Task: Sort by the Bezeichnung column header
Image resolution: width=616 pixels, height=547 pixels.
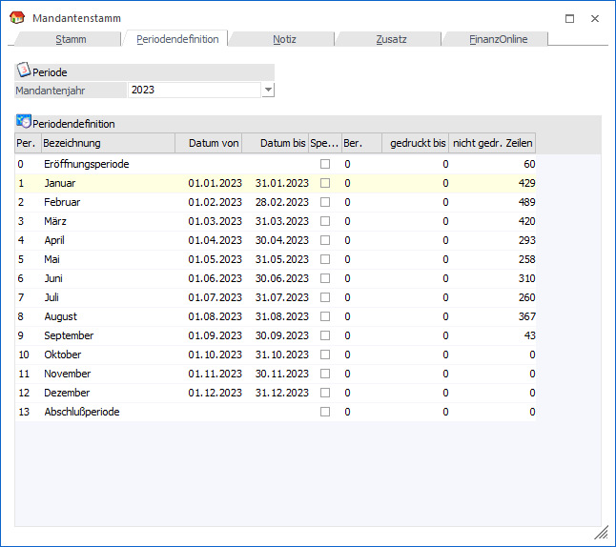Action: pyautogui.click(x=108, y=143)
